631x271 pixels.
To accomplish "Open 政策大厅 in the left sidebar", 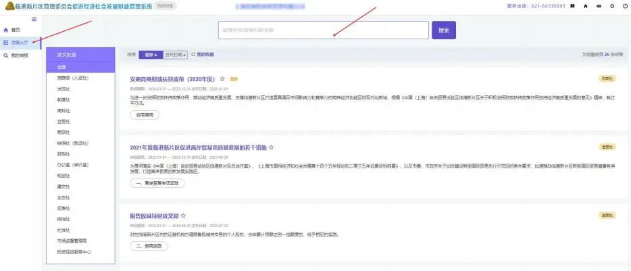I will coord(20,43).
